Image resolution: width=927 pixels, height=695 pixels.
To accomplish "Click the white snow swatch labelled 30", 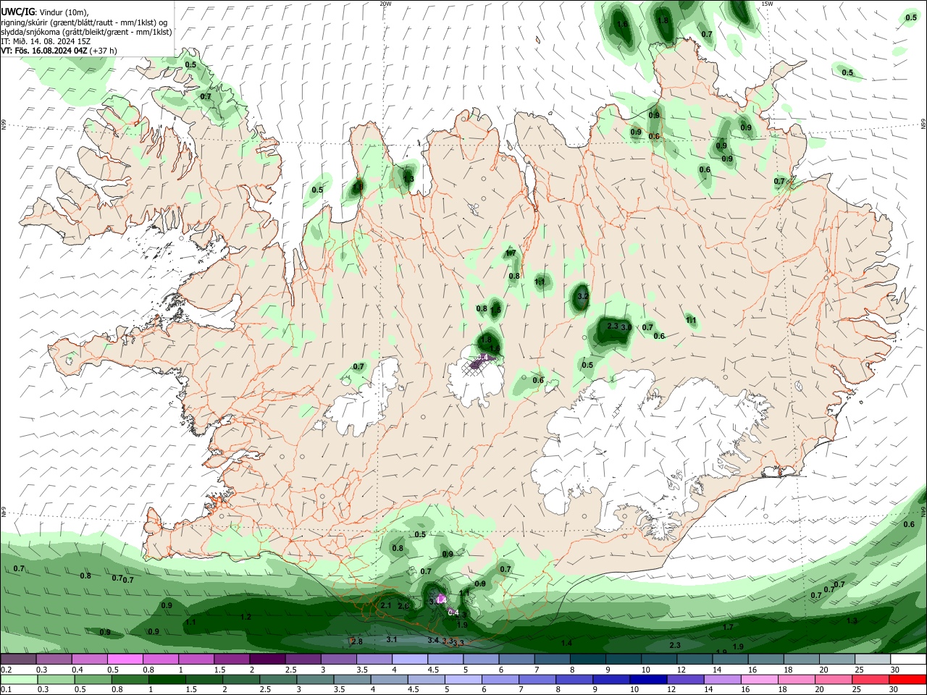I will coord(907,659).
